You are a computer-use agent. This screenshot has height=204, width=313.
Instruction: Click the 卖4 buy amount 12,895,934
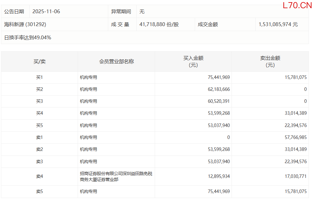(x=219, y=176)
